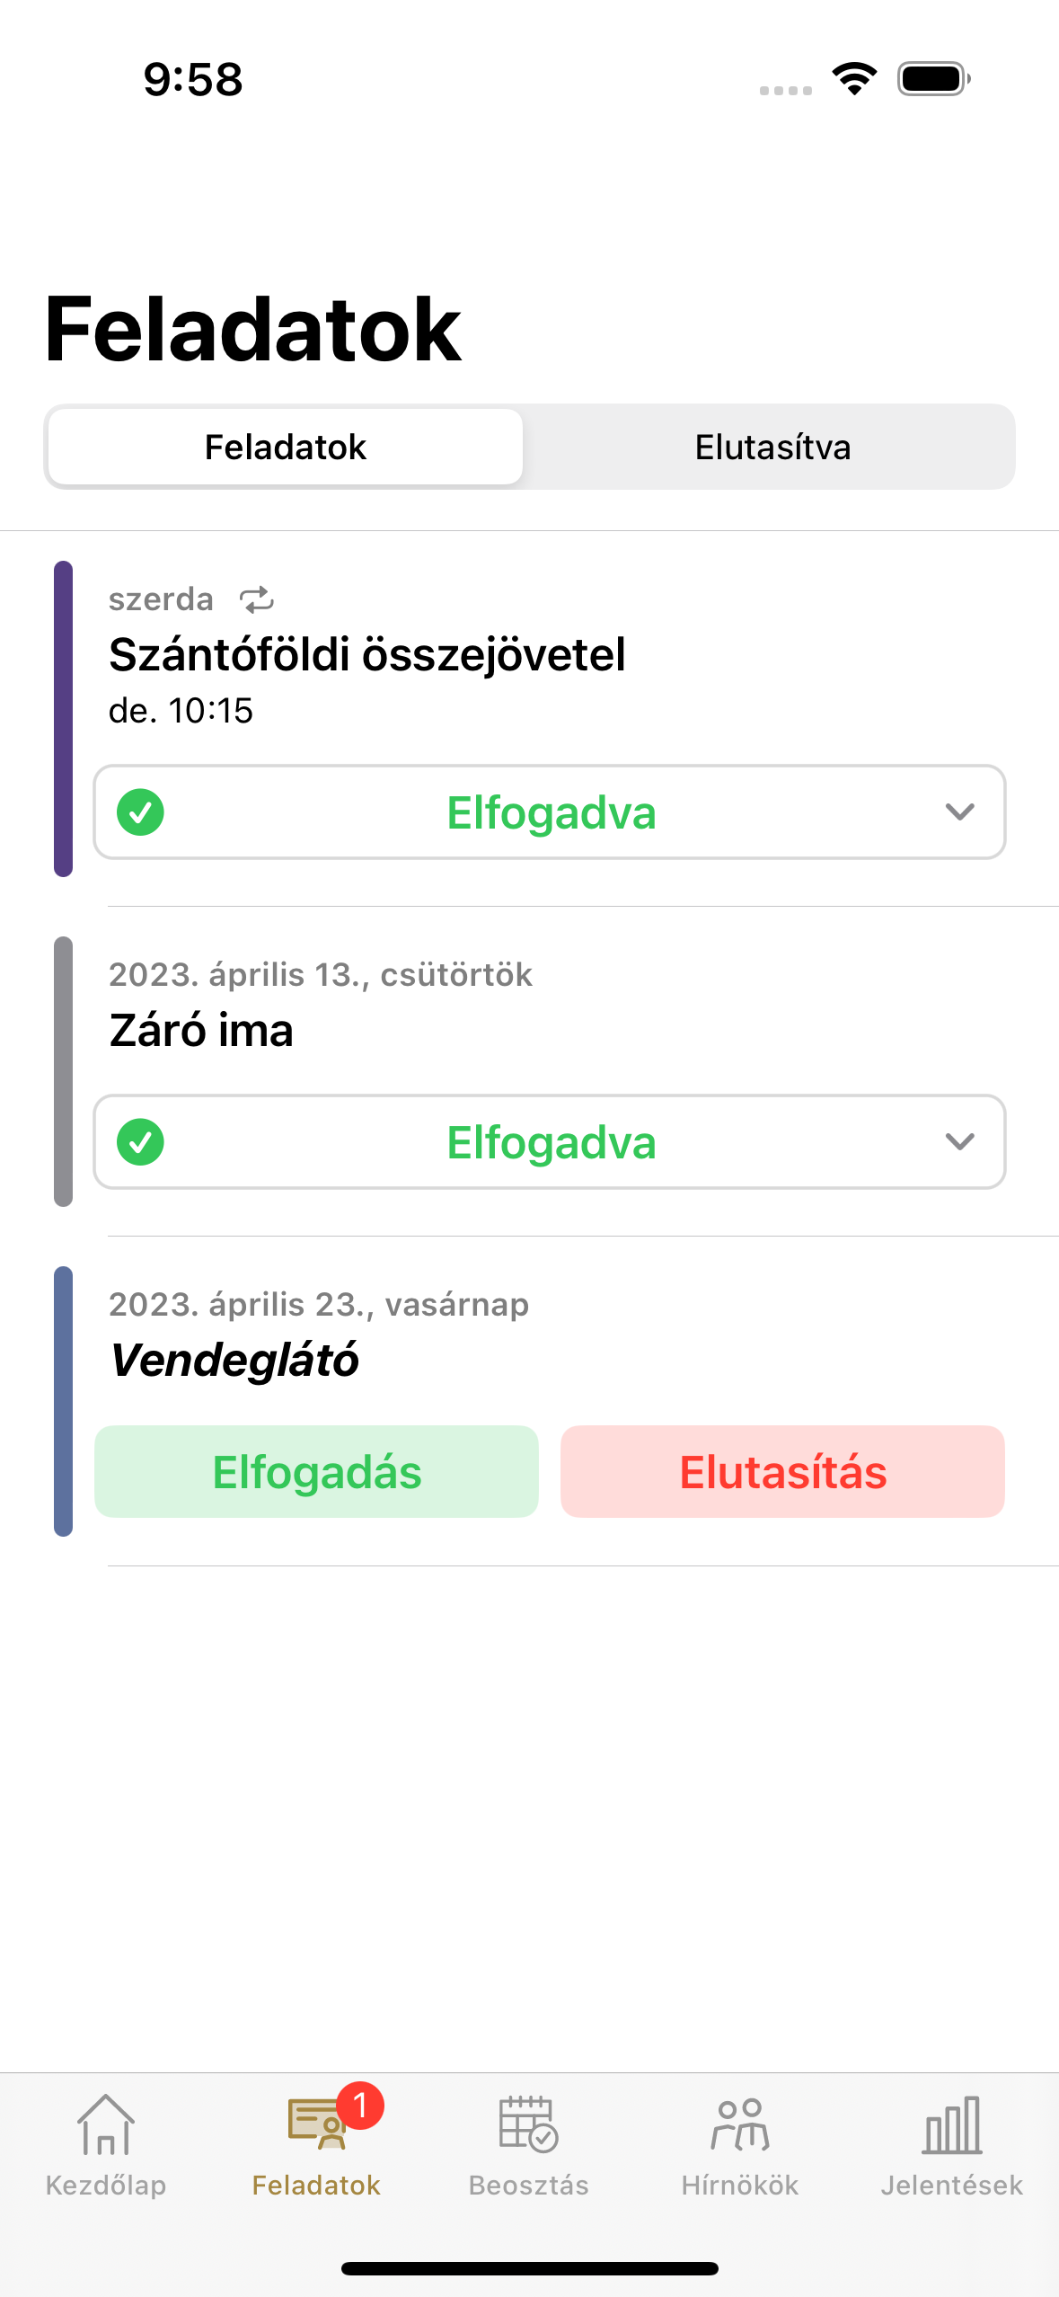
Task: Tap the battery indicator in status bar
Action: coord(934,79)
